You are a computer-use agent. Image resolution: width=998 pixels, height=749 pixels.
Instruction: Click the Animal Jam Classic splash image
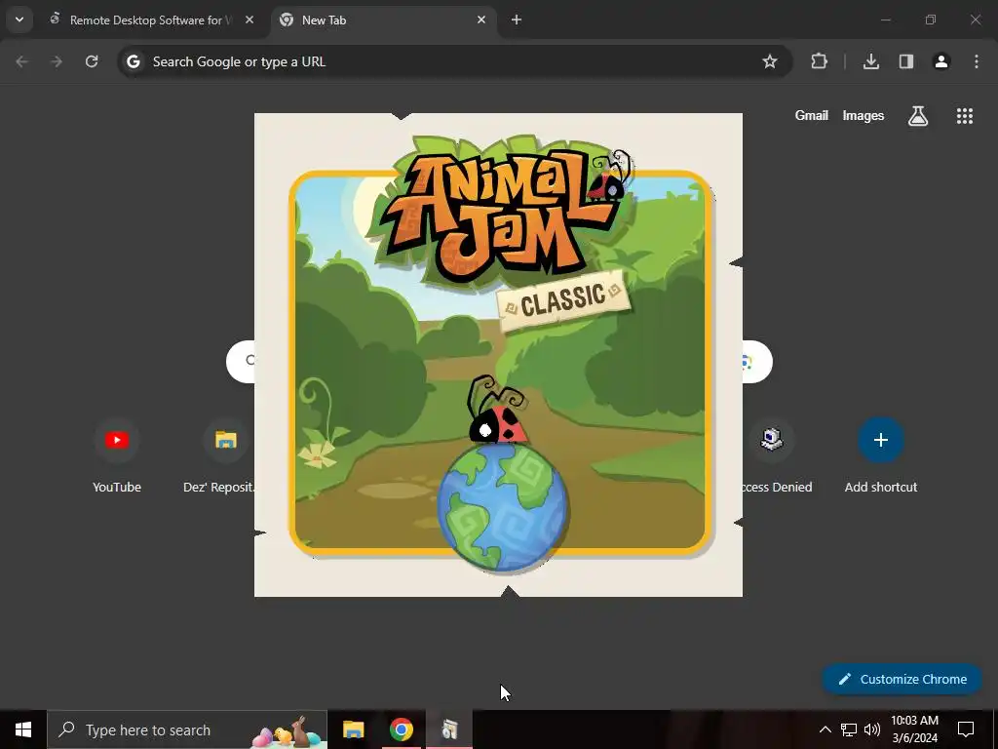coord(498,355)
